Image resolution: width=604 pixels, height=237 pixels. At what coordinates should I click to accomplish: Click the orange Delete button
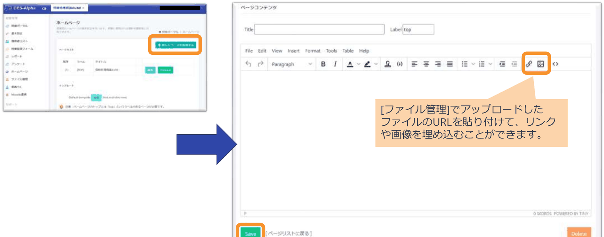[x=579, y=233]
